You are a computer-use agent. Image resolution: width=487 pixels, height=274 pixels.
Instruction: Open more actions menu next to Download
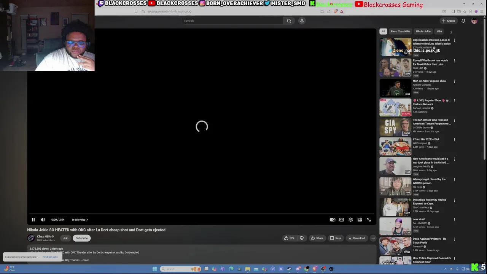pyautogui.click(x=373, y=238)
